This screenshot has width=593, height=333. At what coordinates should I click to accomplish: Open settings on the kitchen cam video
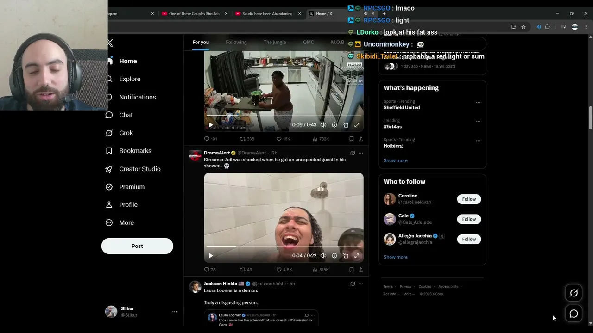click(x=334, y=125)
